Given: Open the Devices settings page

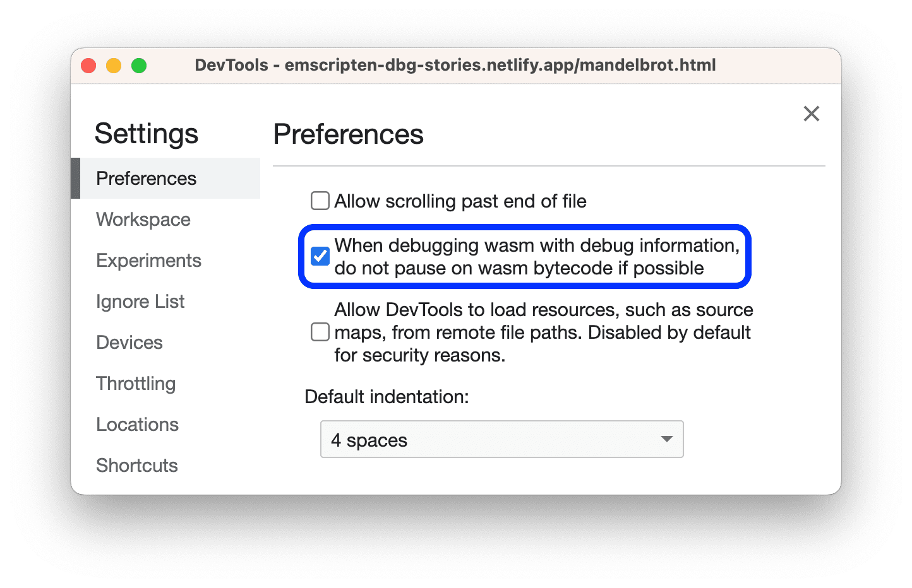Looking at the screenshot, I should coord(129,342).
